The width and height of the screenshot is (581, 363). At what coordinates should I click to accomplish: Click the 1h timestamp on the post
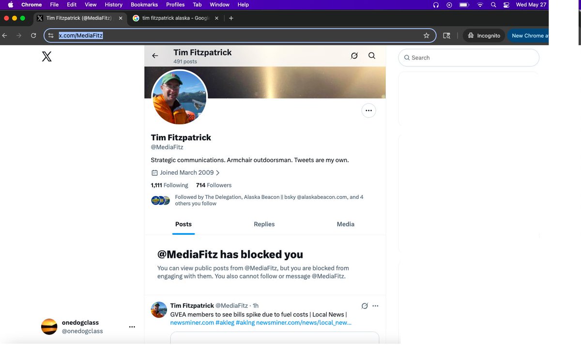pyautogui.click(x=256, y=306)
